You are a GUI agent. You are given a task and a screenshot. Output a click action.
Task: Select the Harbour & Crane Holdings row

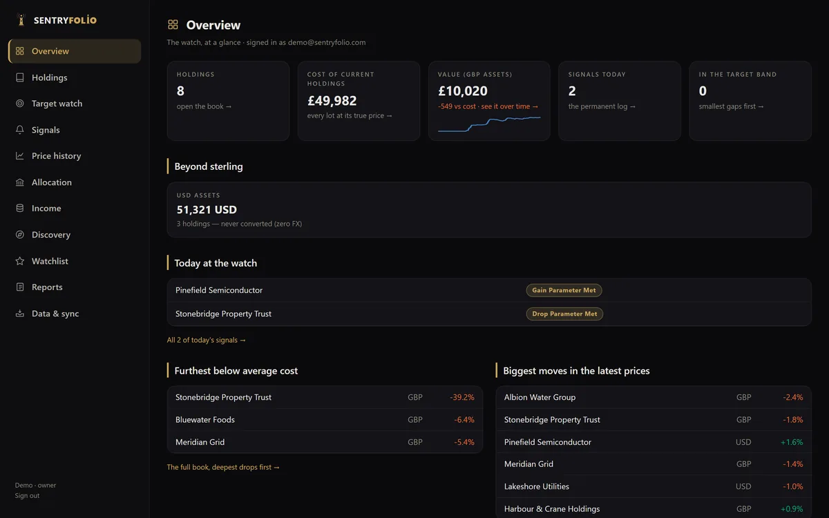[654, 508]
